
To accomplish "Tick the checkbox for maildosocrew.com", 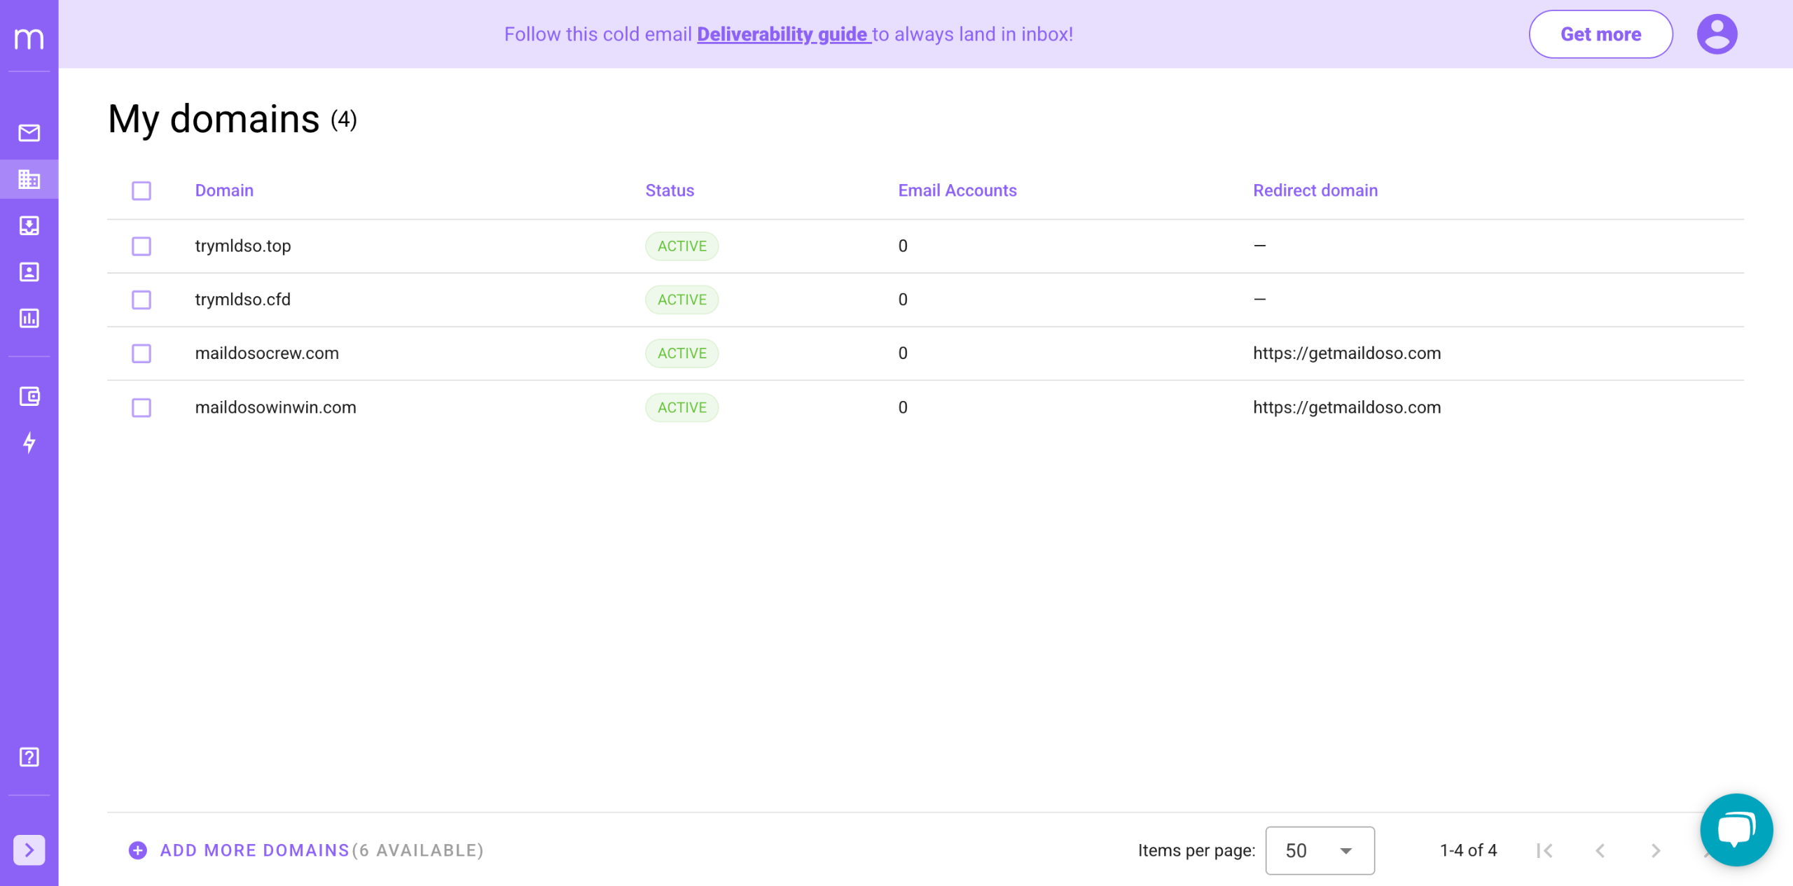I will click(141, 353).
